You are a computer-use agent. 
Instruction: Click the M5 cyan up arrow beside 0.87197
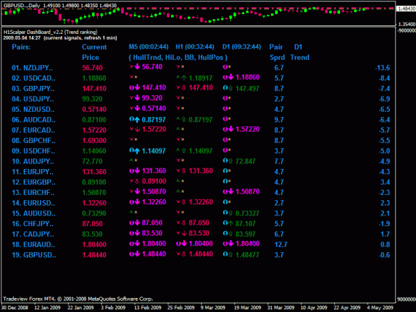coord(137,120)
